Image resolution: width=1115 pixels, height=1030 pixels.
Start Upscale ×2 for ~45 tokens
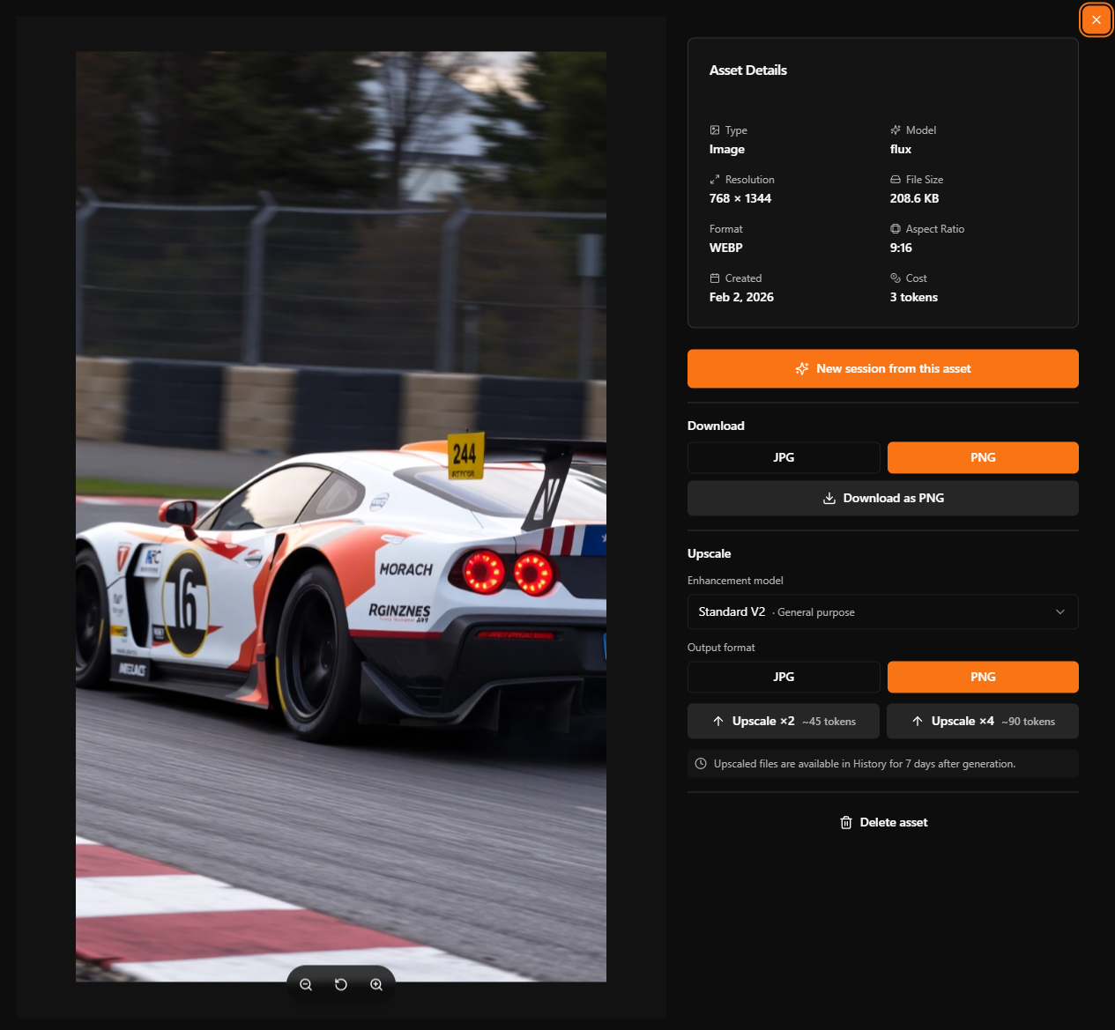(x=783, y=722)
